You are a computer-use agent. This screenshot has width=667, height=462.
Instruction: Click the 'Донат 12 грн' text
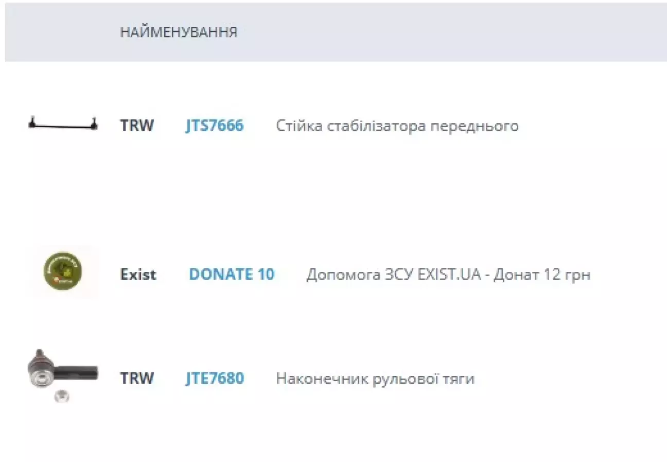point(542,275)
